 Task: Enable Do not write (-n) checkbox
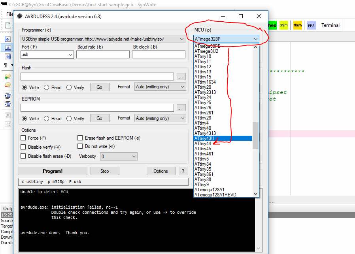(80, 146)
